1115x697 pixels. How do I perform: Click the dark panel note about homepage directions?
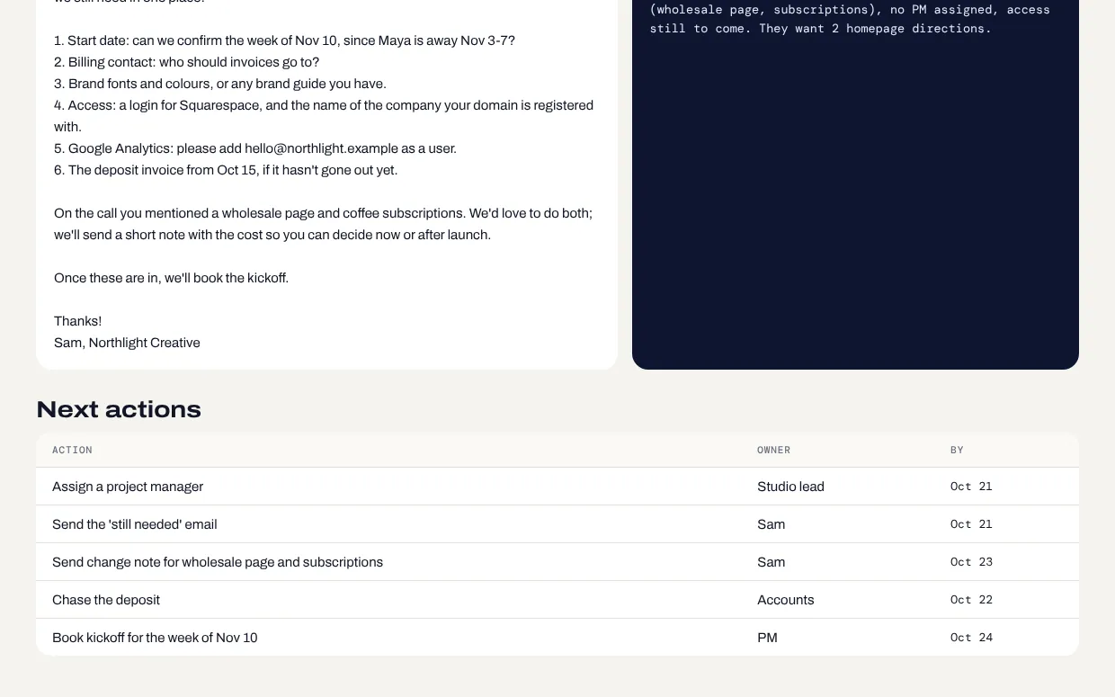click(850, 19)
